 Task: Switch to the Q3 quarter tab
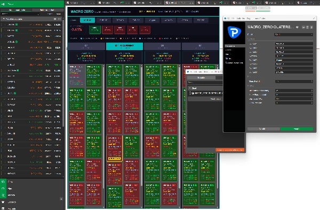click(x=163, y=46)
